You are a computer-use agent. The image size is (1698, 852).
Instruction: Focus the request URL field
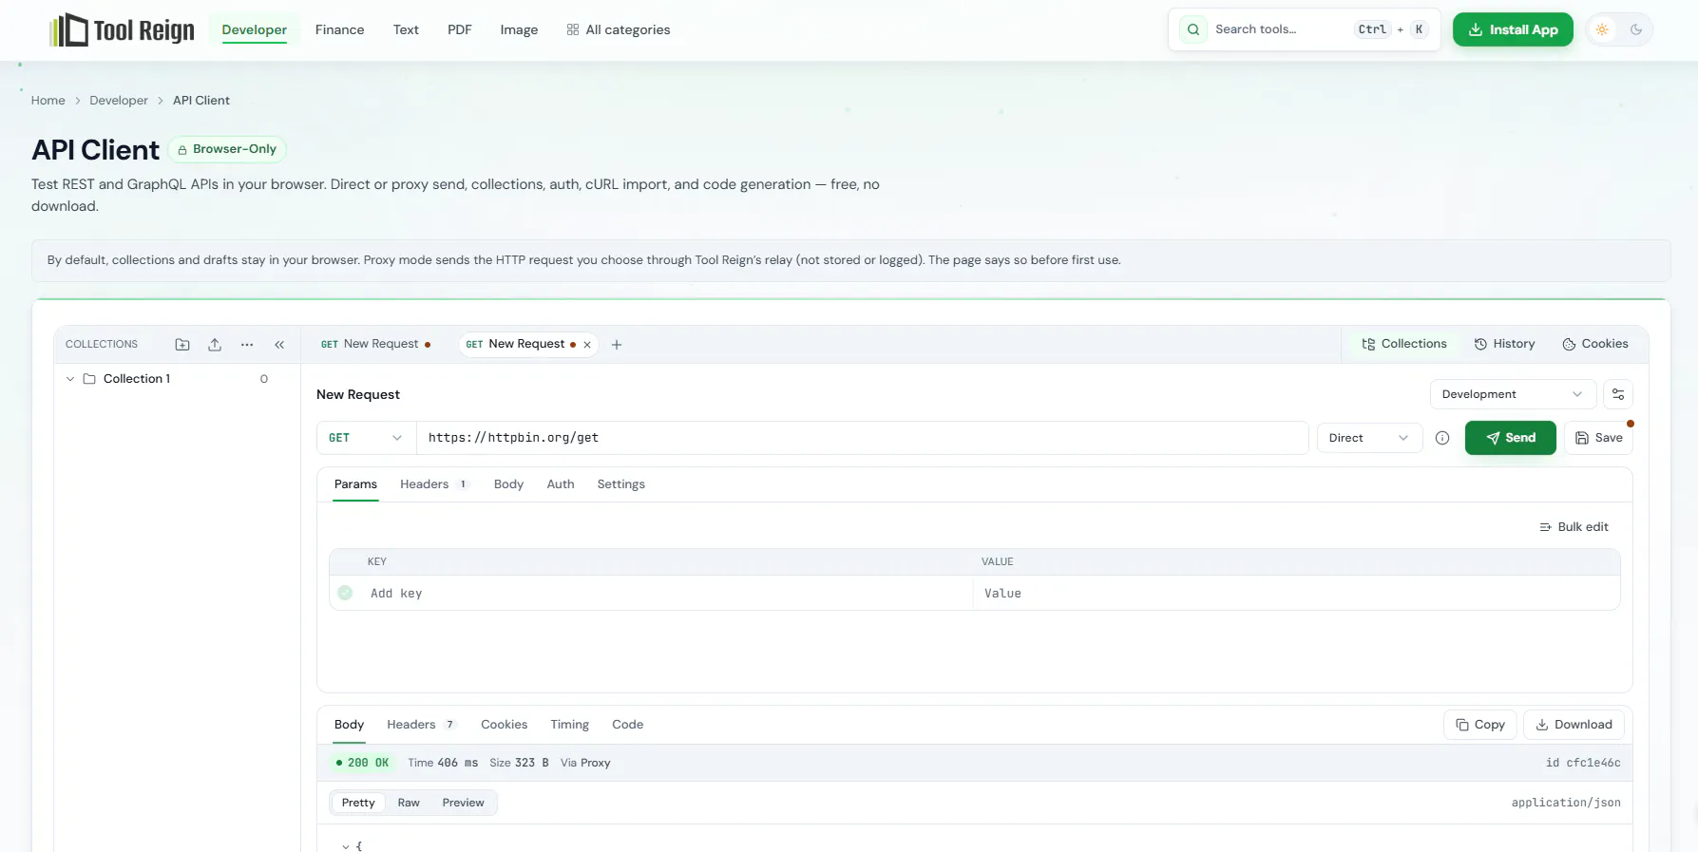863,438
